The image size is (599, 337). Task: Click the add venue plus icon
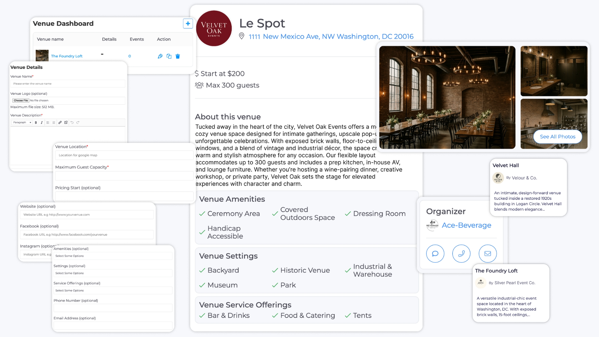click(x=188, y=23)
